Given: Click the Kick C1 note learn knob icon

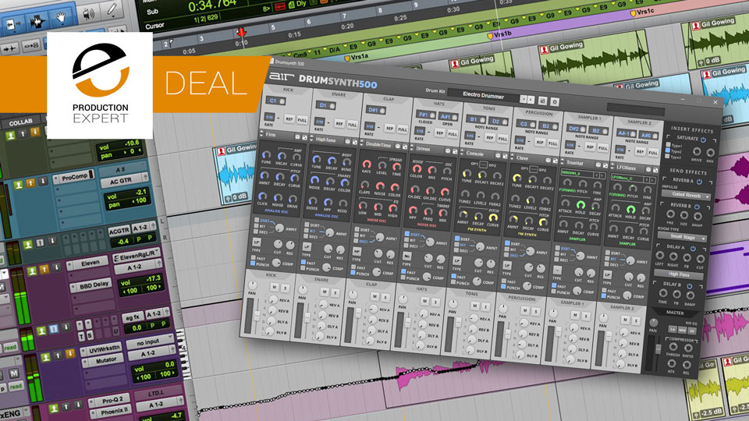Looking at the screenshot, I should tap(282, 101).
